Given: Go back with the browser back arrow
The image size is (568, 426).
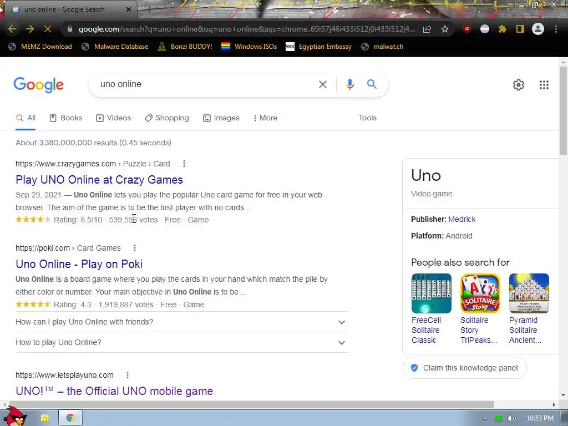Looking at the screenshot, I should pyautogui.click(x=12, y=29).
